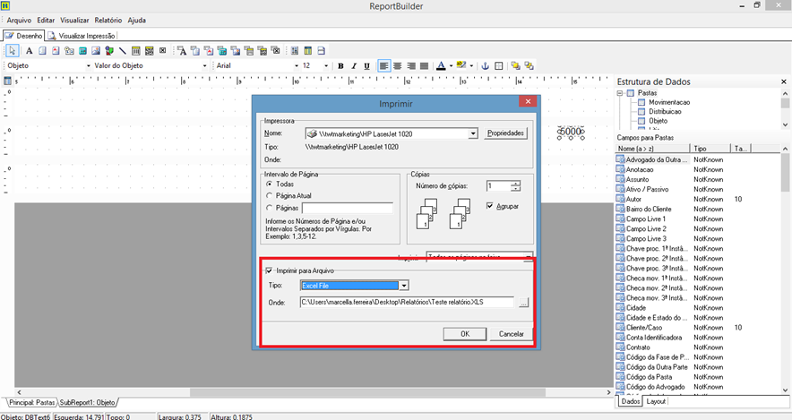Toggle underline text formatting
The height and width of the screenshot is (420, 792).
pyautogui.click(x=366, y=65)
